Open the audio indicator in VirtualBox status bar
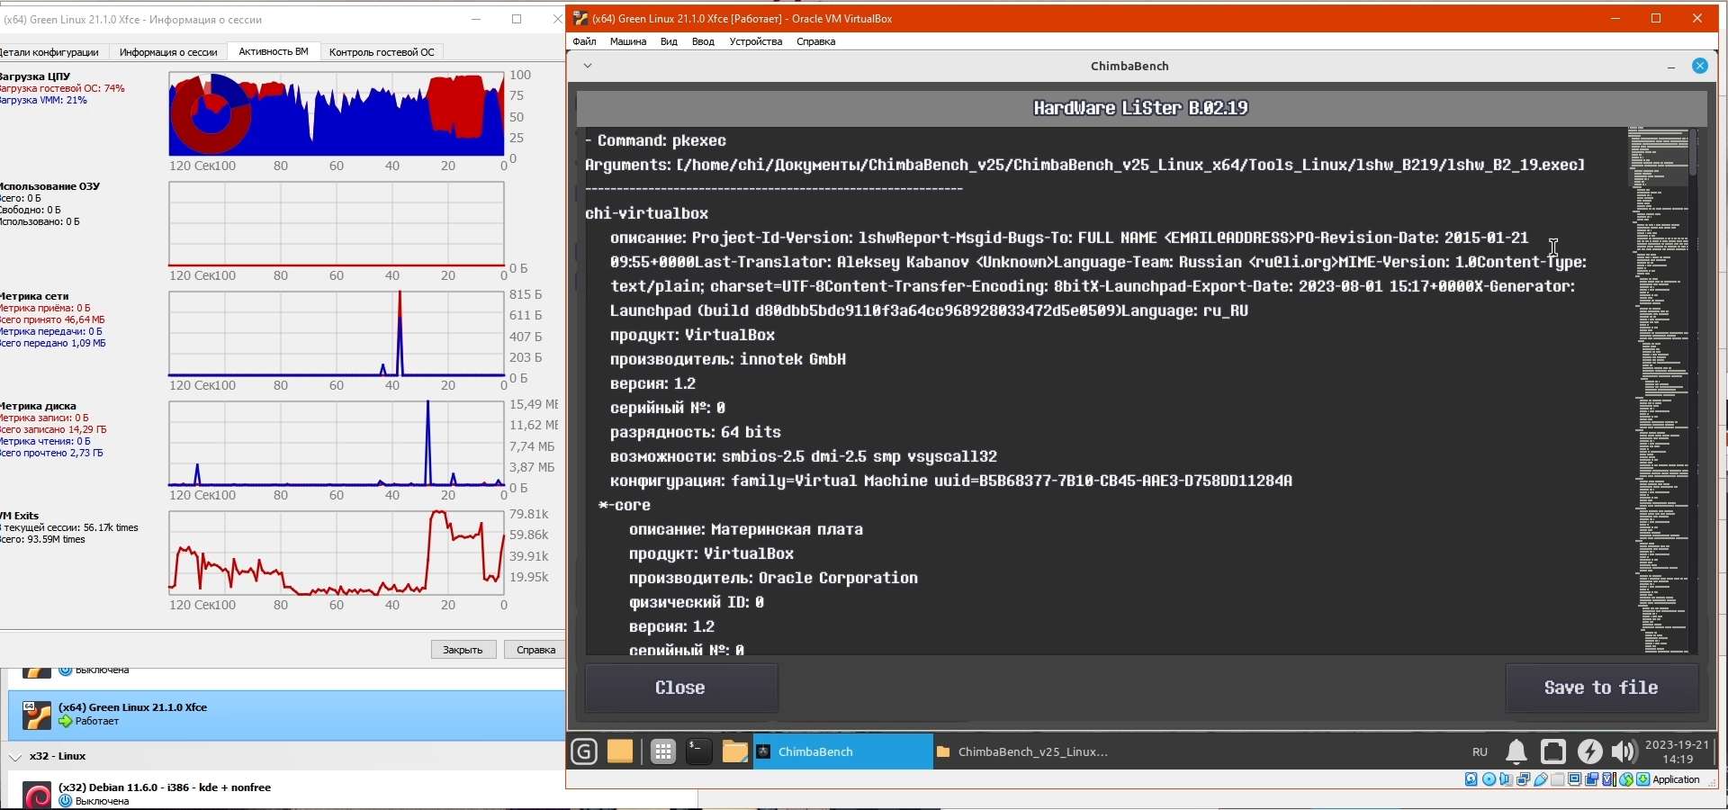Image resolution: width=1728 pixels, height=810 pixels. pos(1506,779)
